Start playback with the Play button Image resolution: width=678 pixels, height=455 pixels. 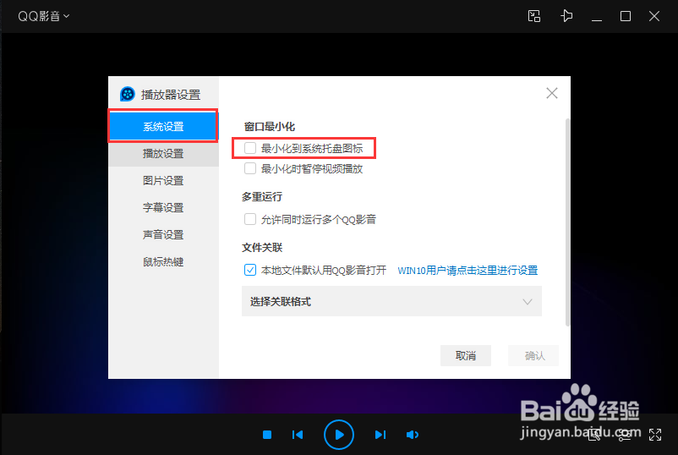tap(339, 435)
